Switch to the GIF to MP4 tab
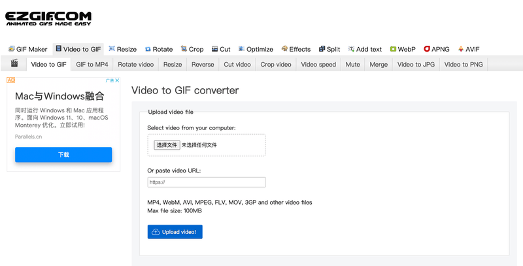 (x=92, y=65)
